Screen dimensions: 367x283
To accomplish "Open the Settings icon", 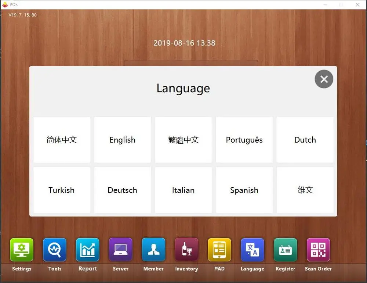I will tap(22, 250).
